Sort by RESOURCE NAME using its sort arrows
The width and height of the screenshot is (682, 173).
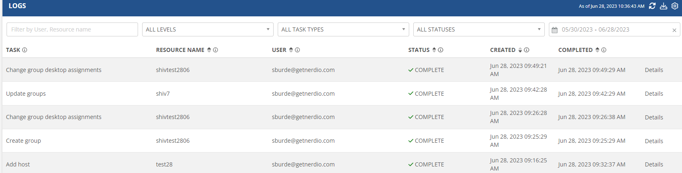pyautogui.click(x=209, y=50)
